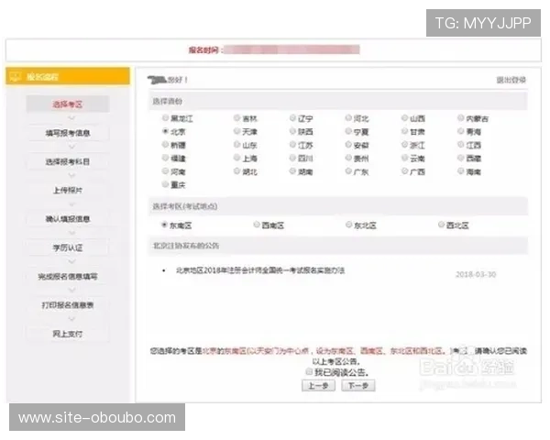The width and height of the screenshot is (550, 440).
Task: Pick 山东 from the provinces
Action: (237, 144)
